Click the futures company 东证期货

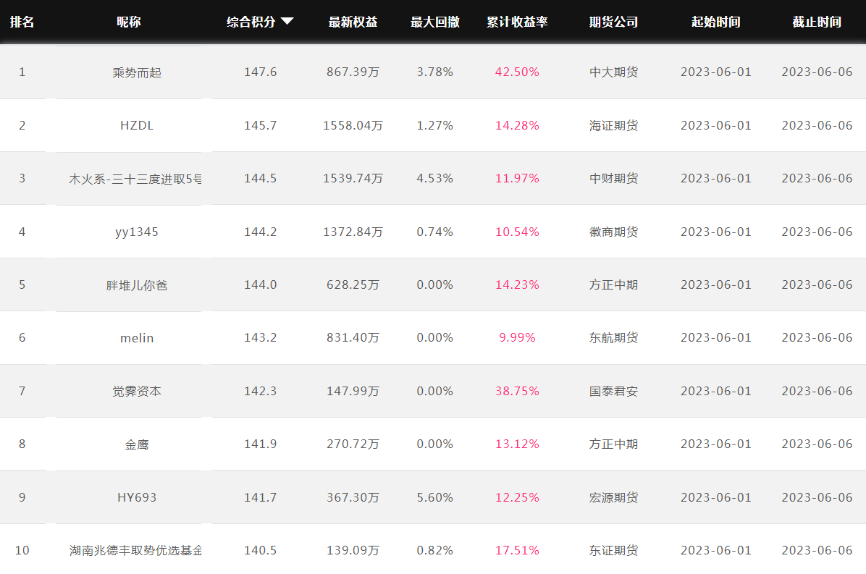613,551
